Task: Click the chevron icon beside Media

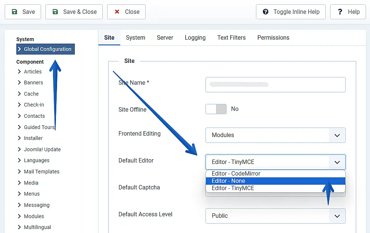Action: [20, 183]
